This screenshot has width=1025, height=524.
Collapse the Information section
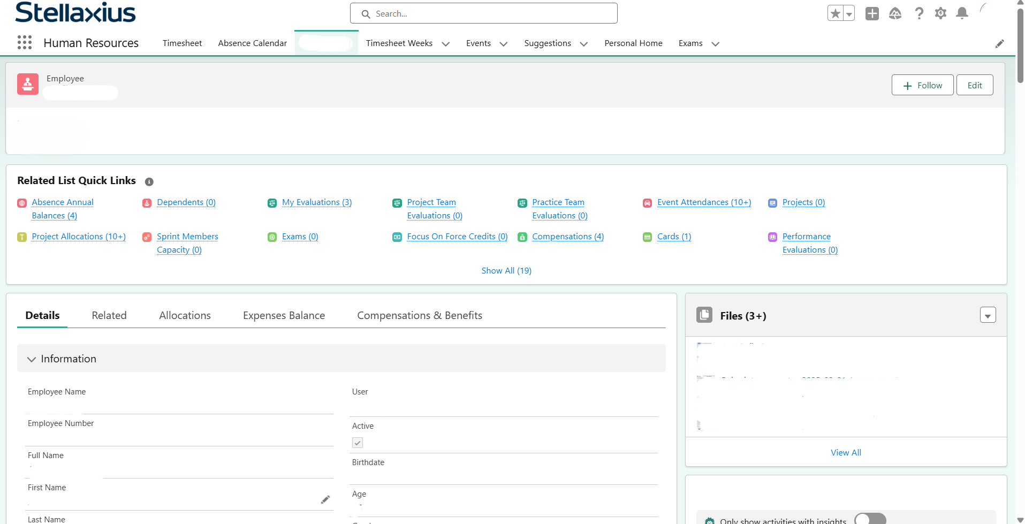[x=32, y=359]
